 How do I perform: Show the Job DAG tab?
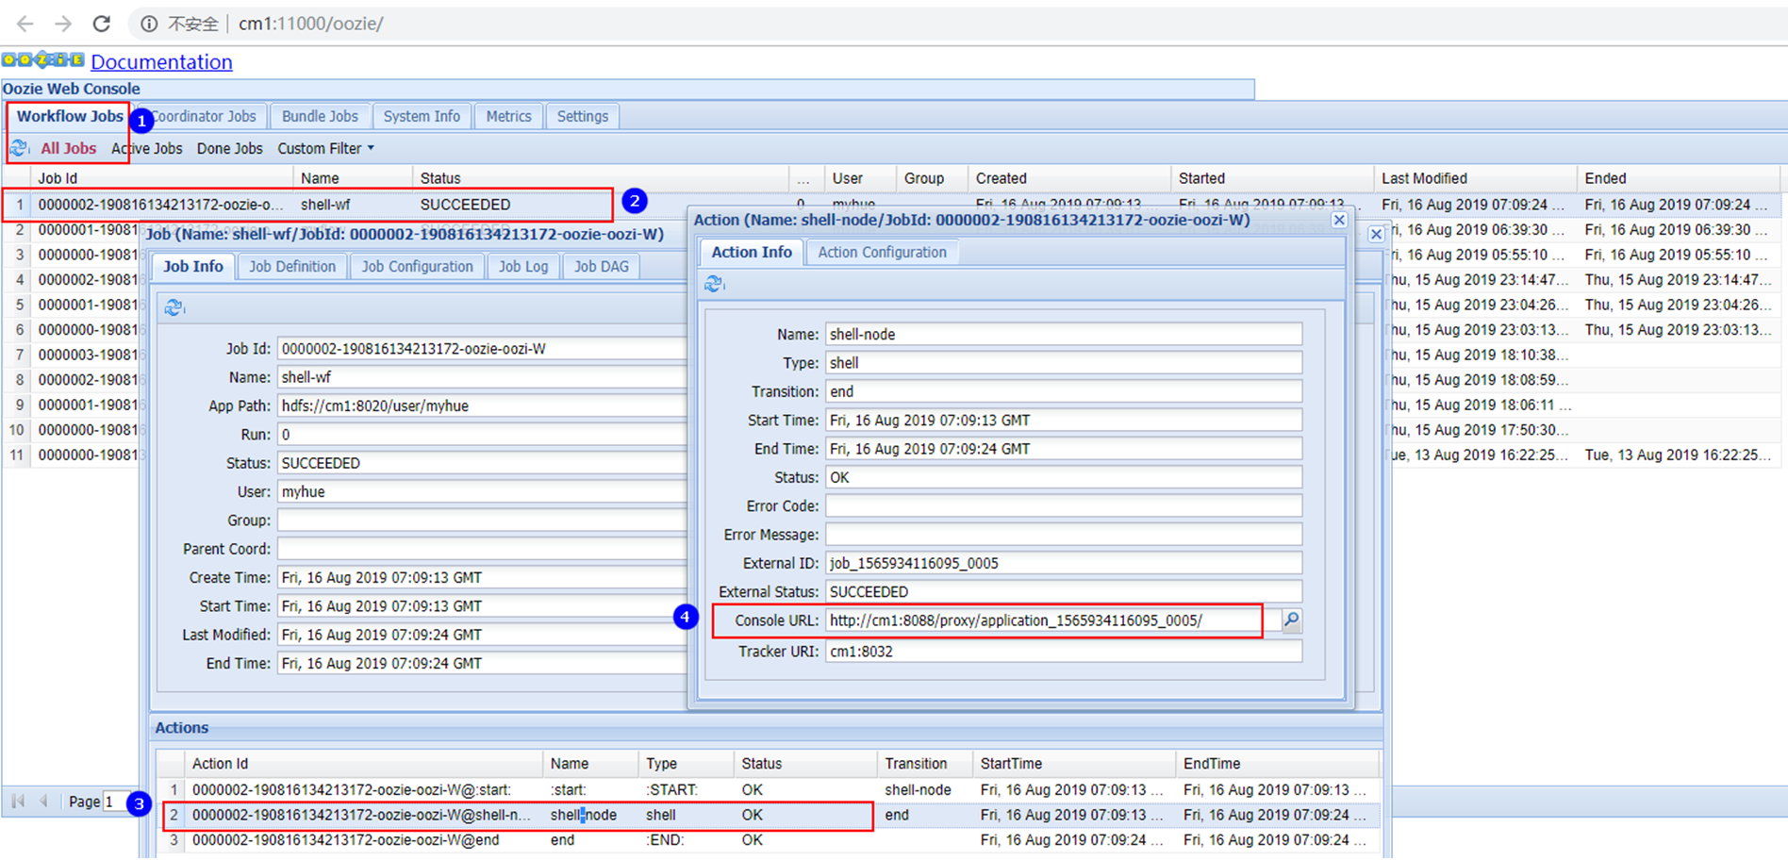coord(602,267)
